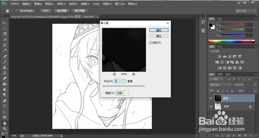Open the Hand tool preset picker
The width and height of the screenshot is (259, 138).
(12, 11)
